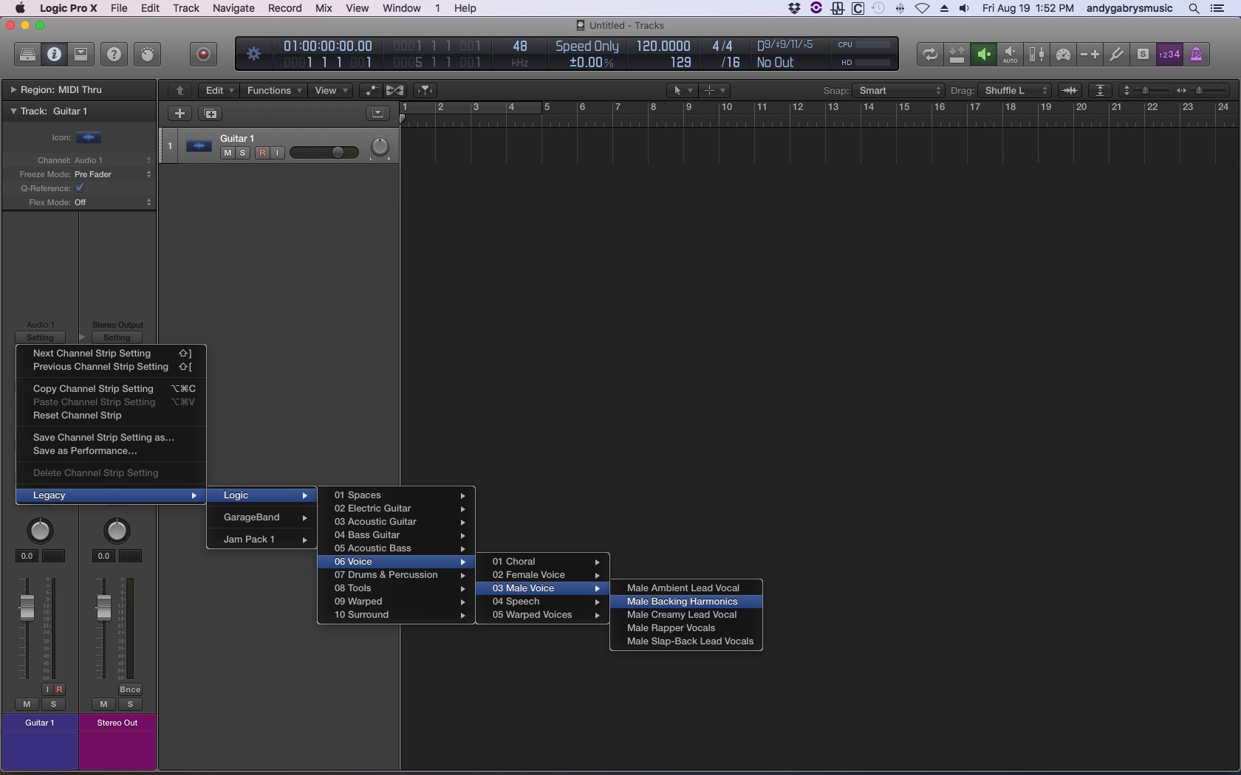Open the Edit menu dropdown in tracks area
Screen dimensions: 1241x775
[x=219, y=90]
